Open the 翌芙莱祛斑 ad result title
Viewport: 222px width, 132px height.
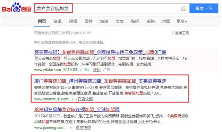coord(100,52)
